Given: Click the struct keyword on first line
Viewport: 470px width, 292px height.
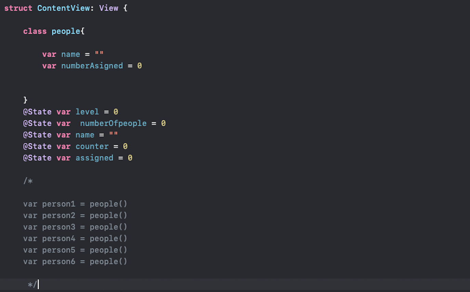Looking at the screenshot, I should pos(18,8).
